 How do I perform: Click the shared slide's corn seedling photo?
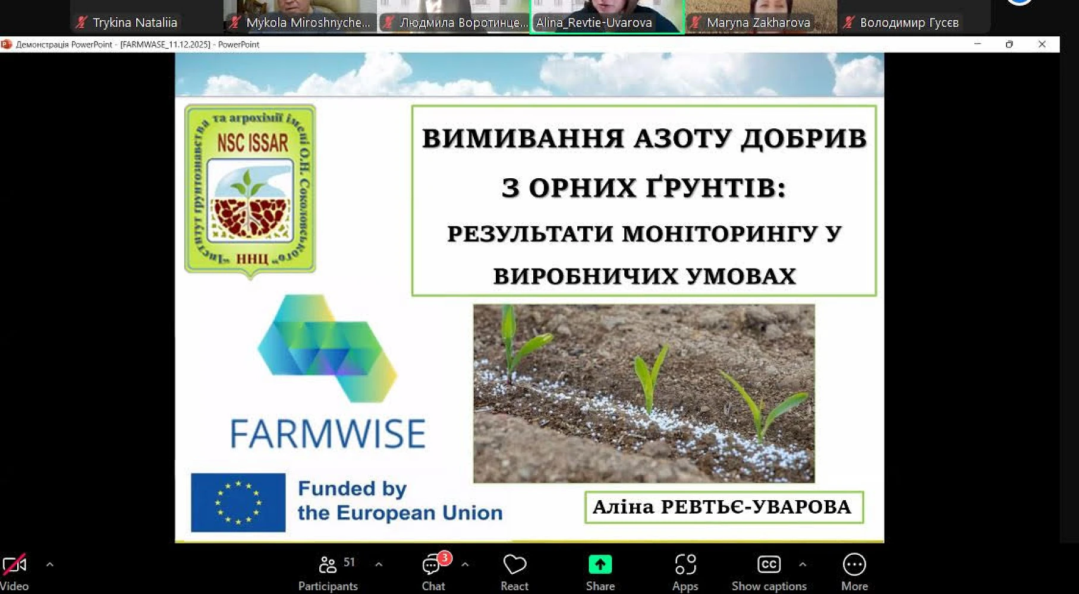pyautogui.click(x=644, y=393)
